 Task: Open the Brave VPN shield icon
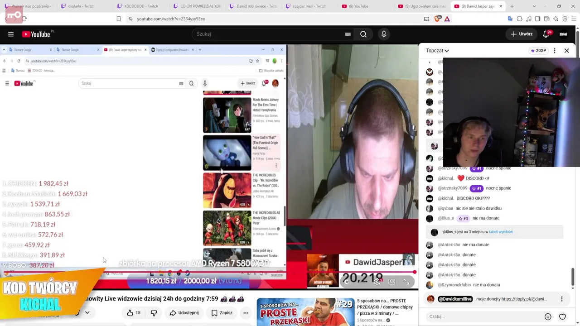point(565,19)
